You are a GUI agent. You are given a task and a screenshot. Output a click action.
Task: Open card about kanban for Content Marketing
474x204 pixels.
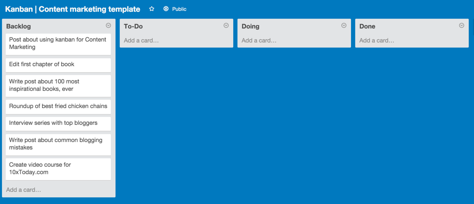(x=58, y=44)
